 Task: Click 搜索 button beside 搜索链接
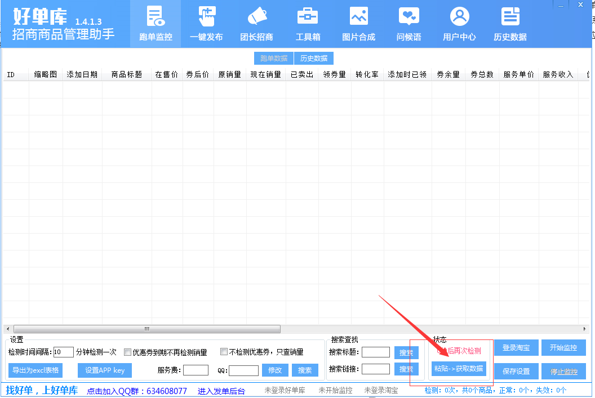[x=406, y=369]
